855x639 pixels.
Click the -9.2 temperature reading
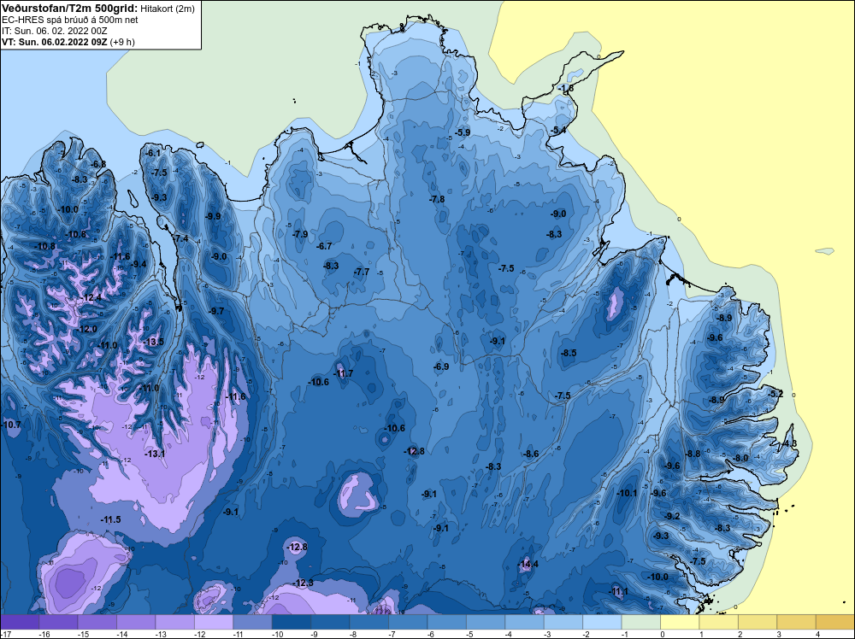click(672, 516)
